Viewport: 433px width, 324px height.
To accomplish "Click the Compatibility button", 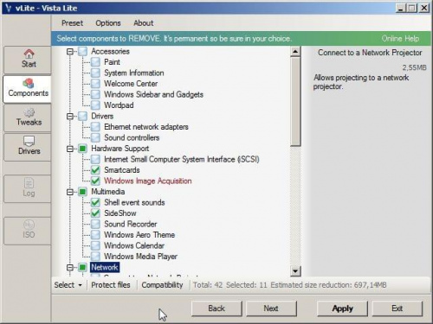I will pos(162,285).
